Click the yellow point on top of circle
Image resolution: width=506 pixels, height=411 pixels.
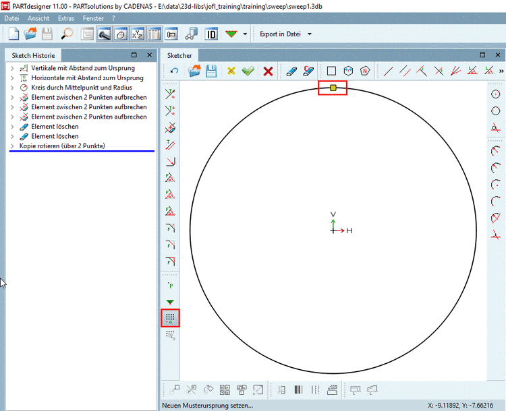click(333, 88)
